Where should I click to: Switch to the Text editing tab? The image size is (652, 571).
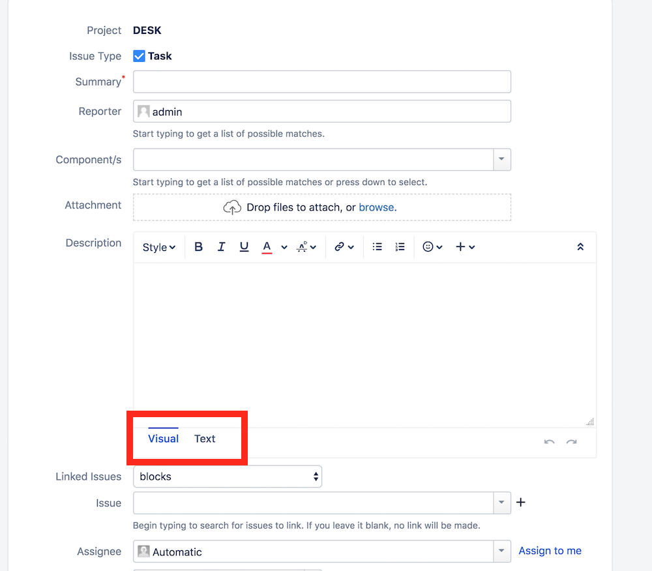click(205, 438)
